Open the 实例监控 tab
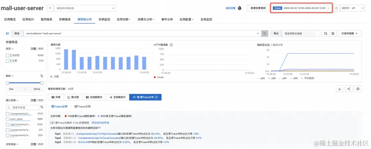 (x=104, y=19)
